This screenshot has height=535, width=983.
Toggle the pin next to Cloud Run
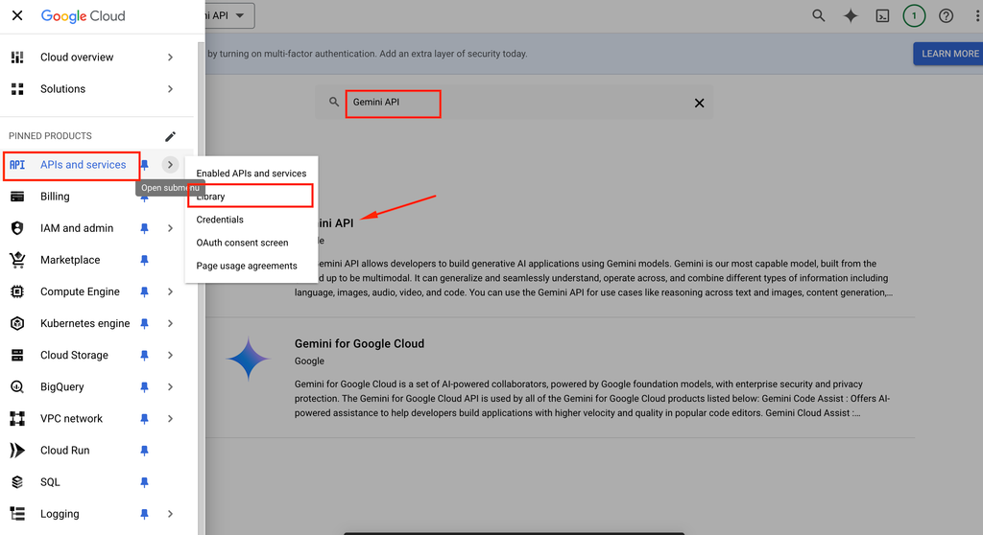[144, 451]
